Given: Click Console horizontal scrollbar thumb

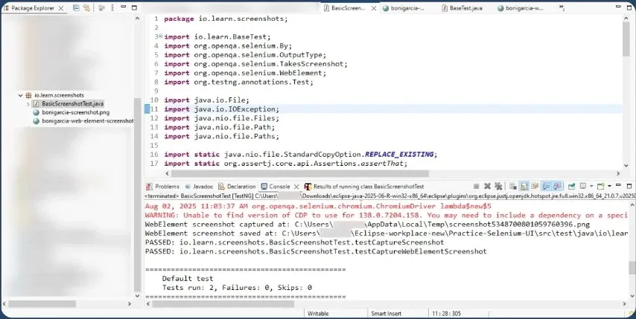Looking at the screenshot, I should (x=223, y=303).
